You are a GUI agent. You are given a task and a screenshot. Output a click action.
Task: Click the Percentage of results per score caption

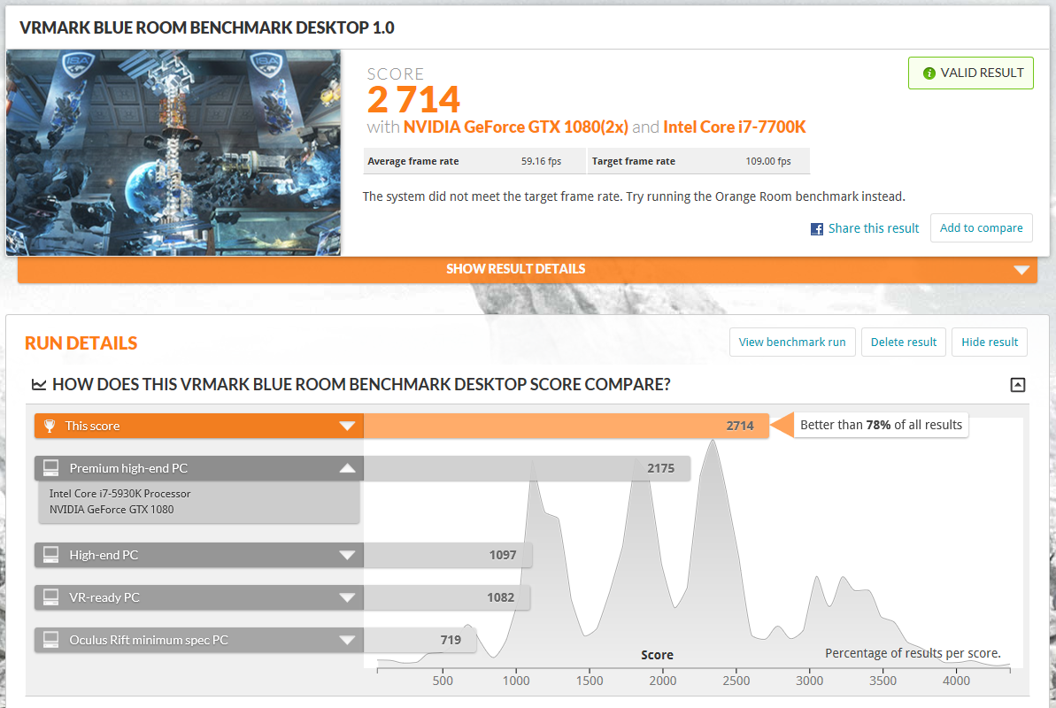[x=913, y=653]
